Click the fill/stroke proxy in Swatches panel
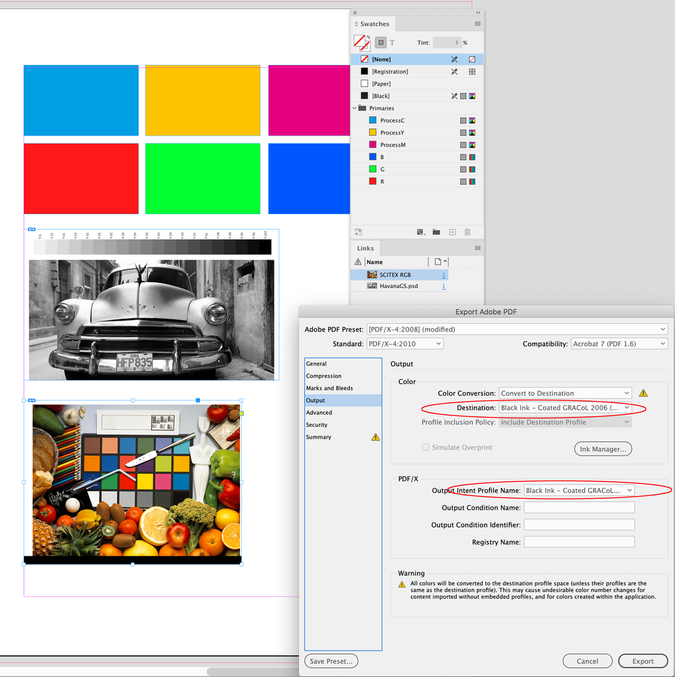The image size is (675, 677). 361,42
